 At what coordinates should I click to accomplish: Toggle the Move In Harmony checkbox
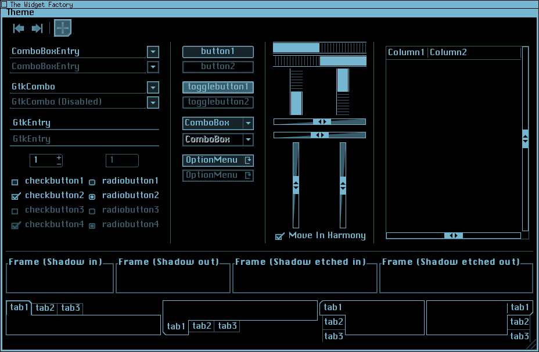tap(280, 236)
